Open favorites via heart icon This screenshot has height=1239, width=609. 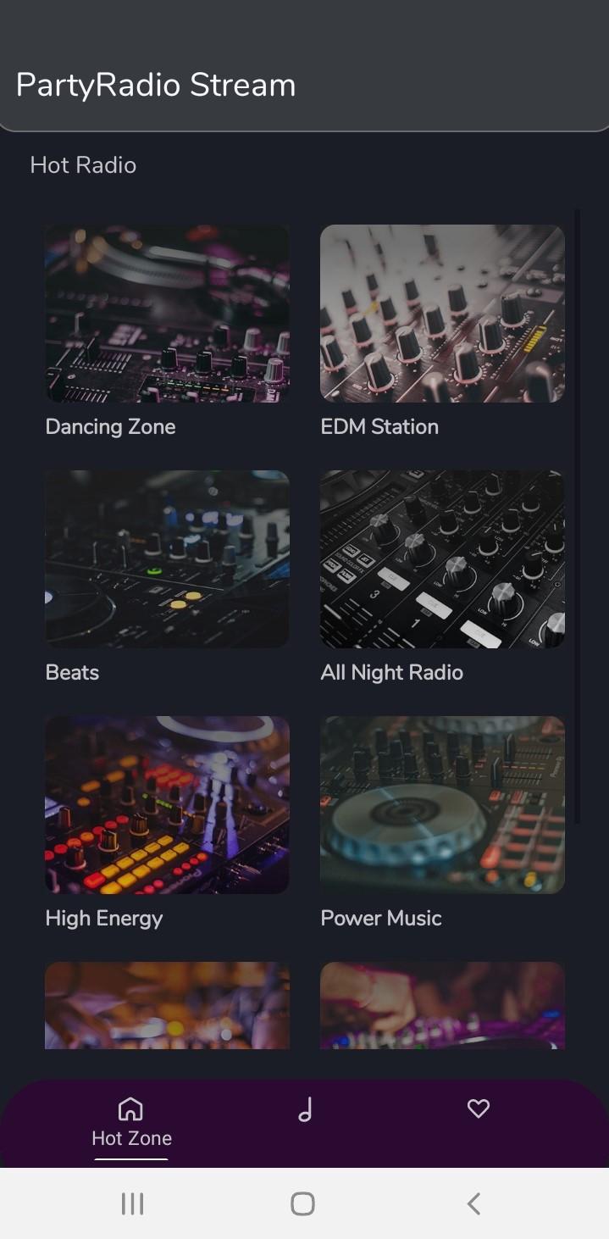point(479,1108)
